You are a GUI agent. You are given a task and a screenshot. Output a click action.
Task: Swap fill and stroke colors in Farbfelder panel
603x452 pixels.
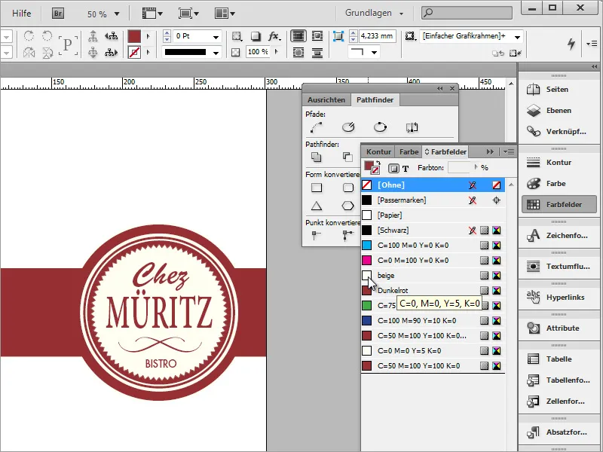click(x=381, y=160)
